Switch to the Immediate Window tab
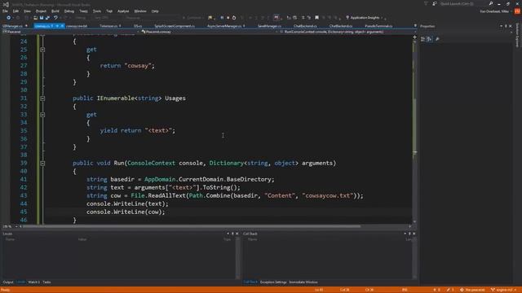522x293 pixels. (x=303, y=282)
